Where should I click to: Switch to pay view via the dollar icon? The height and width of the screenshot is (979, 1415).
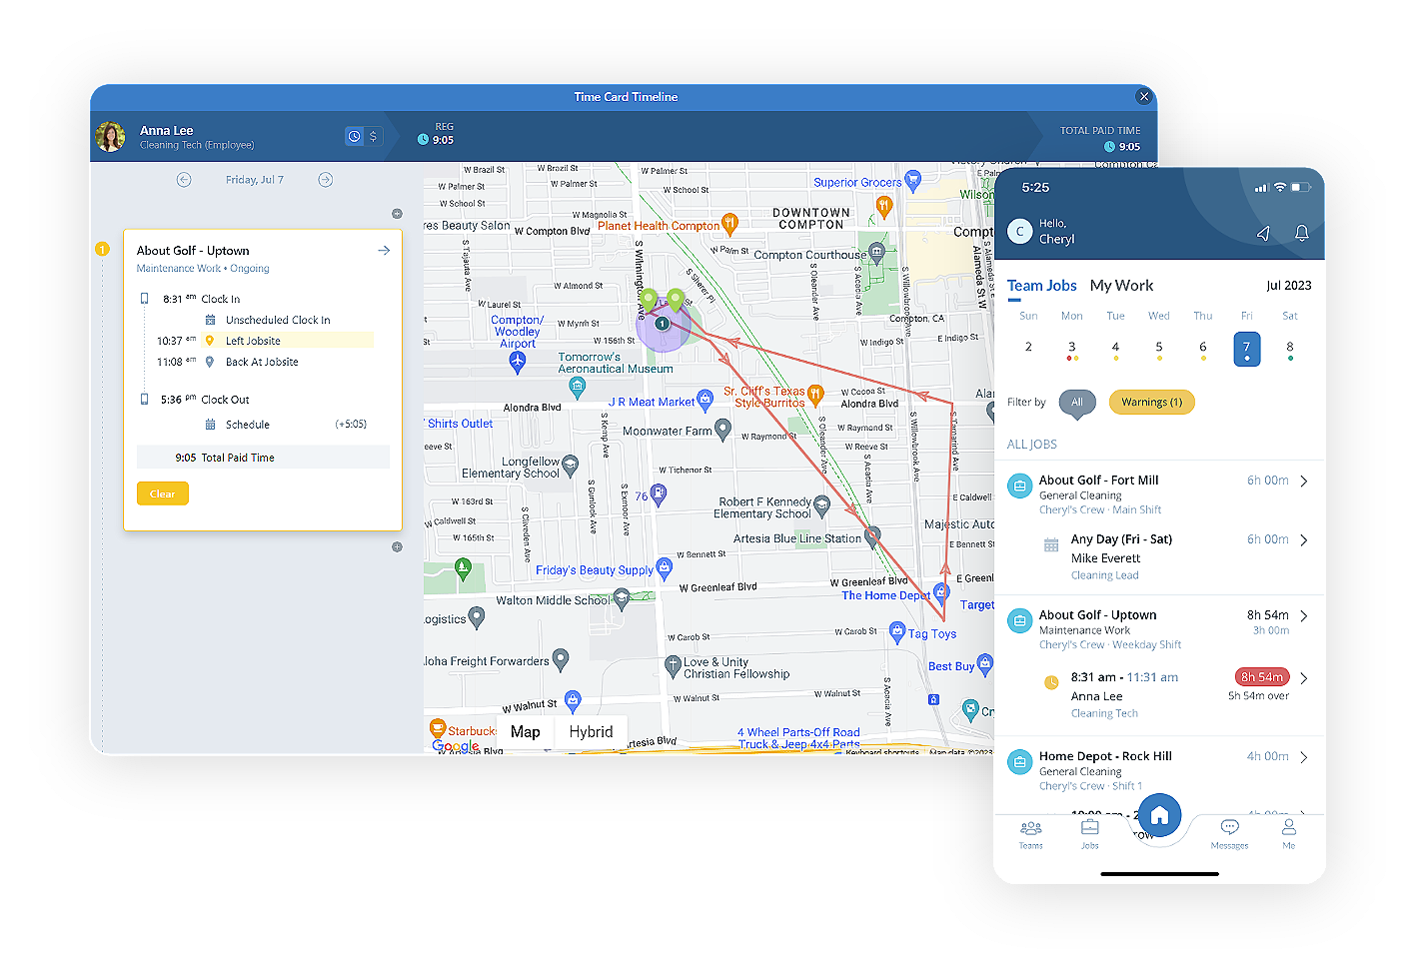coord(374,135)
